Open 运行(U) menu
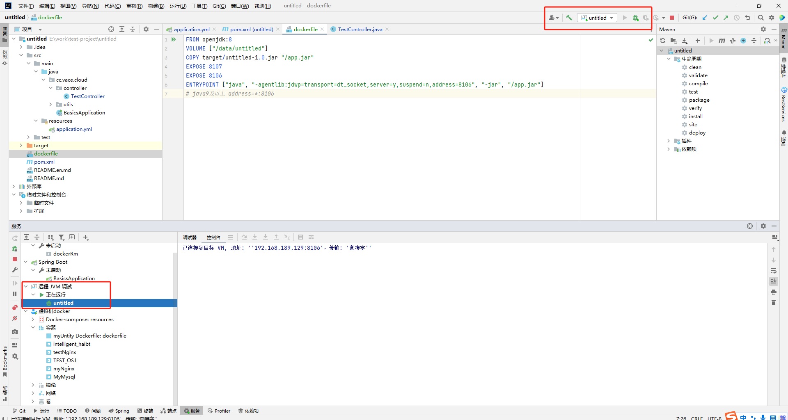 (x=178, y=6)
